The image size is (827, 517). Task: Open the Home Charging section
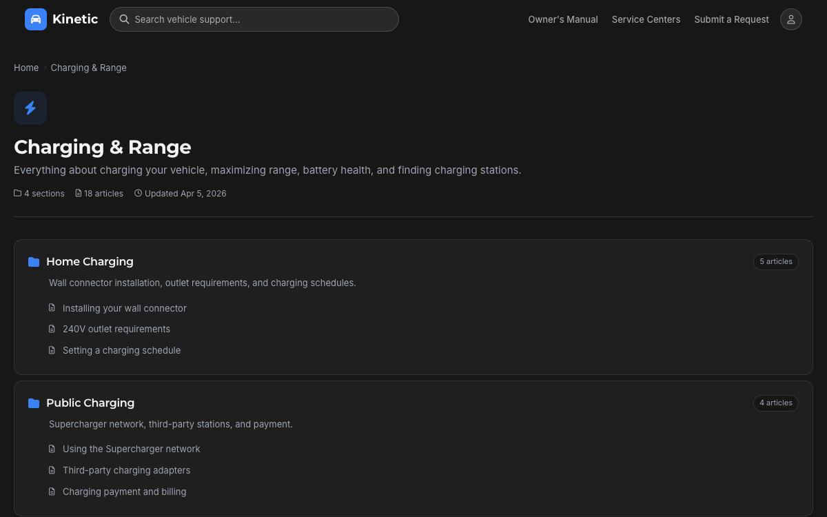pos(90,262)
